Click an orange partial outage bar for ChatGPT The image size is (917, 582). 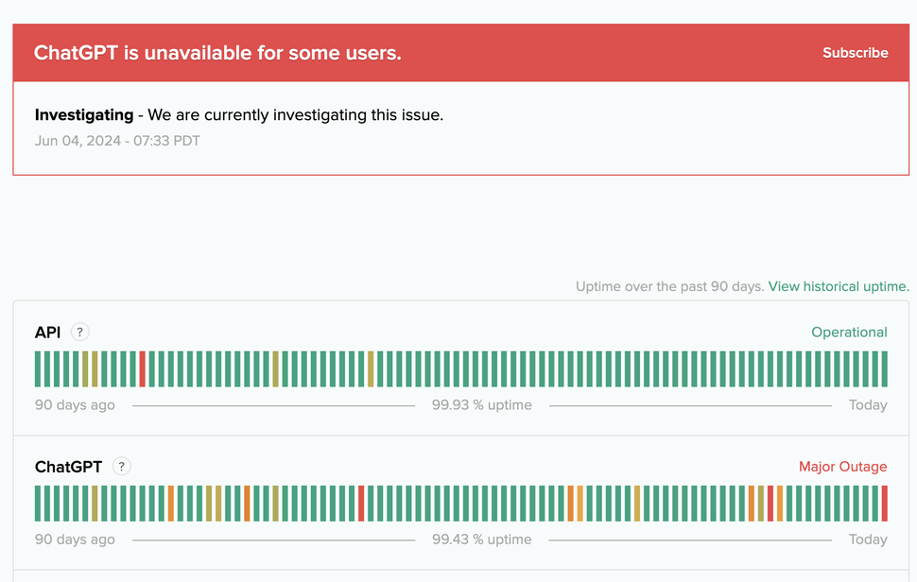click(x=170, y=503)
